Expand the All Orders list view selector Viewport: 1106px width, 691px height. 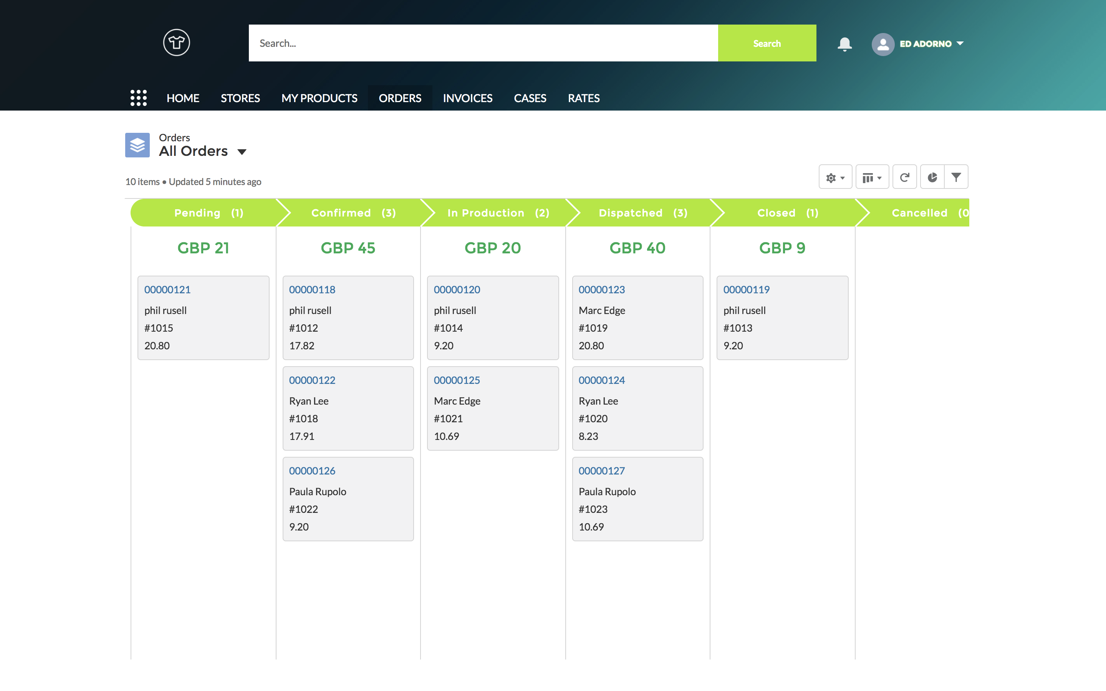click(x=242, y=152)
